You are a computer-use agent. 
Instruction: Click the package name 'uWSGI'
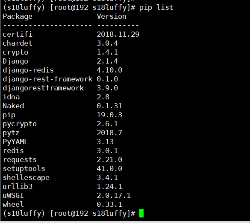[13, 195]
